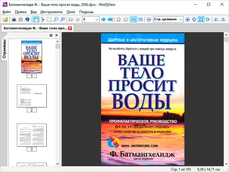Click the Страницы sidebar tab

pos(4,49)
